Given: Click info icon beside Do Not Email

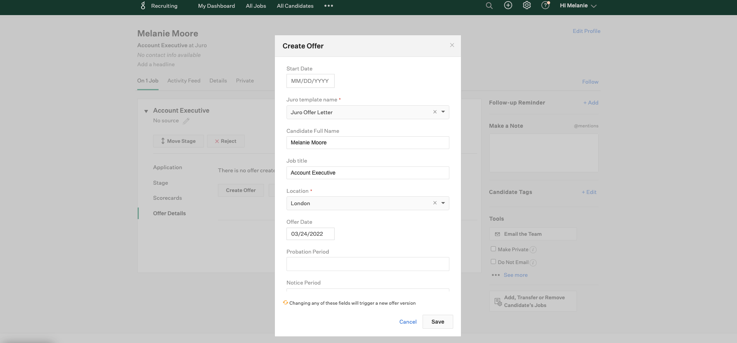Looking at the screenshot, I should 533,263.
